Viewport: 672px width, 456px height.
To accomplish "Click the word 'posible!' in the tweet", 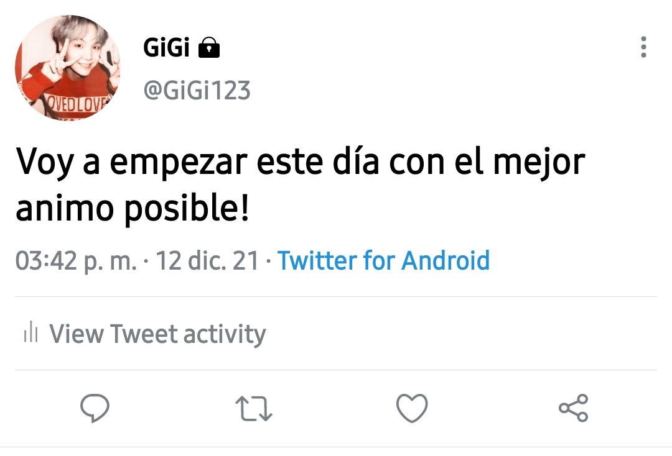I will [x=187, y=208].
